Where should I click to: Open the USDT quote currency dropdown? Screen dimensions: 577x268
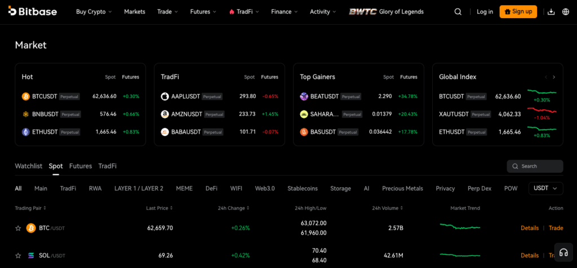545,188
